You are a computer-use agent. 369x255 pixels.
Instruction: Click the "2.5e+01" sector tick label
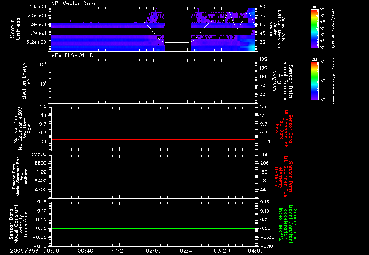tap(37, 15)
